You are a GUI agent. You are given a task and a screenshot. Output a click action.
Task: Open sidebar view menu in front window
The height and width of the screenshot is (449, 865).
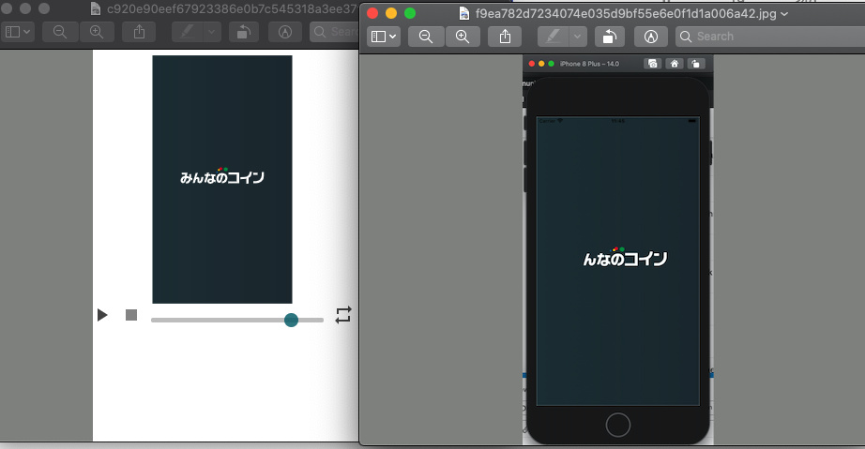[384, 37]
